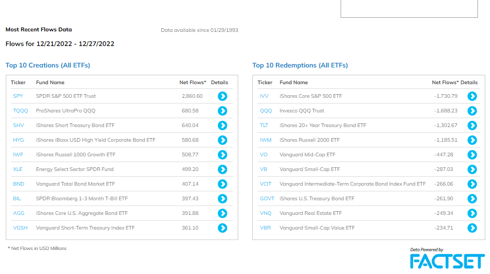Click Net Flows column header in Creations table
Image resolution: width=490 pixels, height=274 pixels.
point(193,83)
